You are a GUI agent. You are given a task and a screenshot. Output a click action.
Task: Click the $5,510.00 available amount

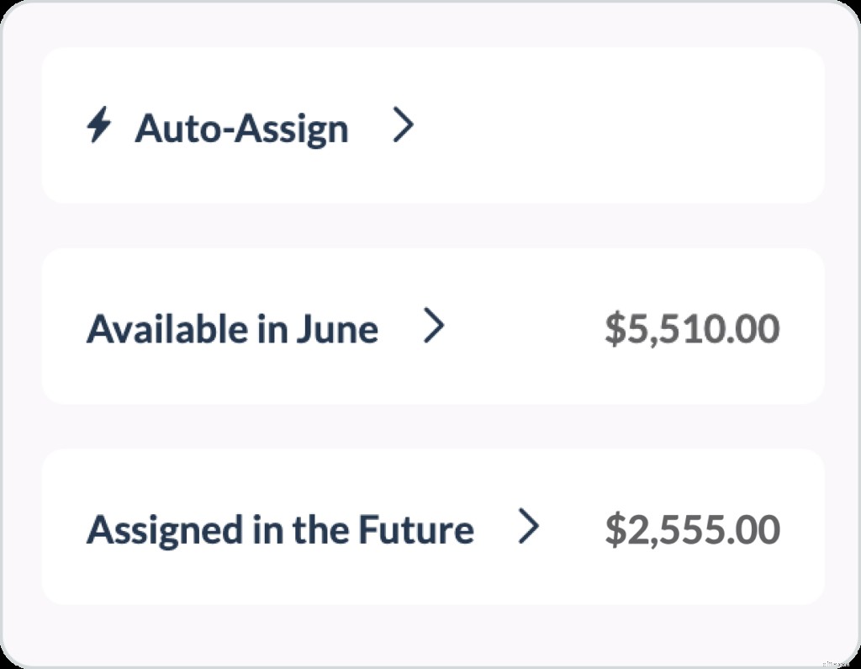click(x=695, y=327)
